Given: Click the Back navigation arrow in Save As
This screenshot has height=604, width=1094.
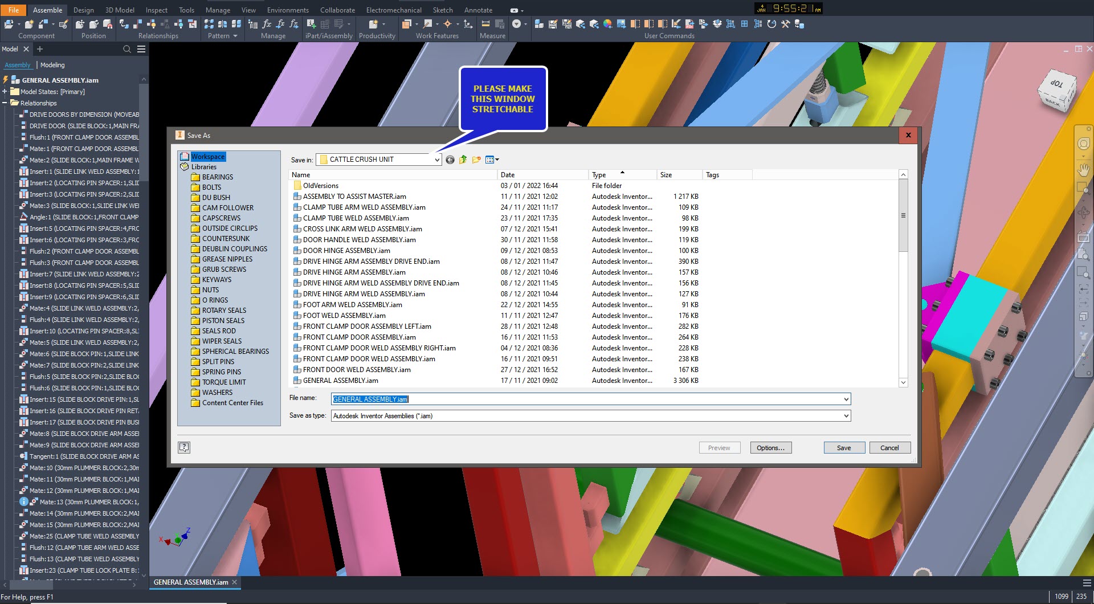Looking at the screenshot, I should [449, 160].
